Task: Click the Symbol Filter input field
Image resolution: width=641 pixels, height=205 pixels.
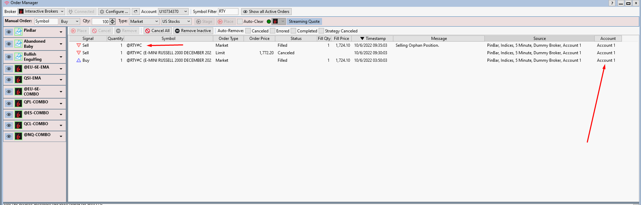Action: 228,12
